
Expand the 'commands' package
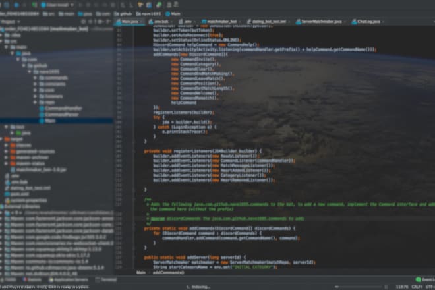click(35, 78)
